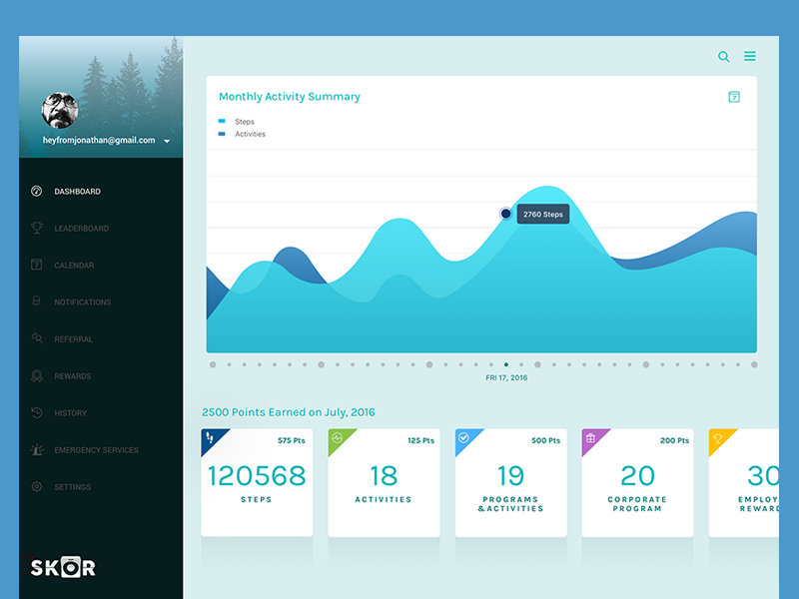Click the History clock icon

click(x=37, y=413)
